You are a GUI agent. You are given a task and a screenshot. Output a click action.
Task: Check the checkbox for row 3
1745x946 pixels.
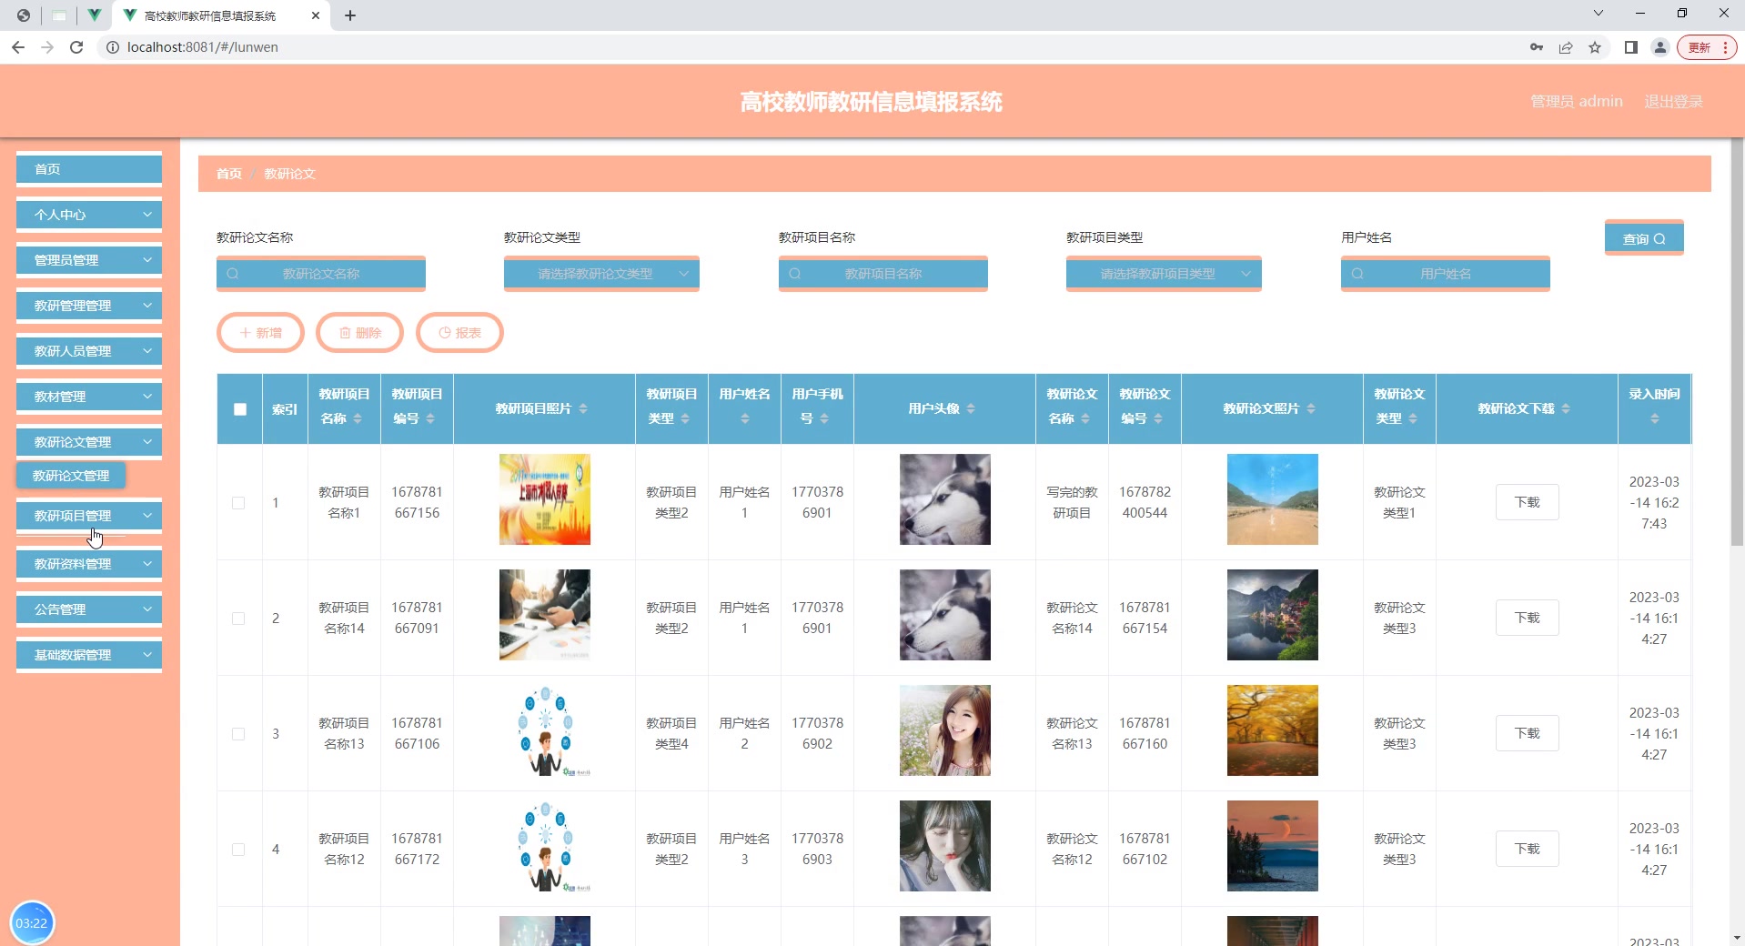pos(238,734)
